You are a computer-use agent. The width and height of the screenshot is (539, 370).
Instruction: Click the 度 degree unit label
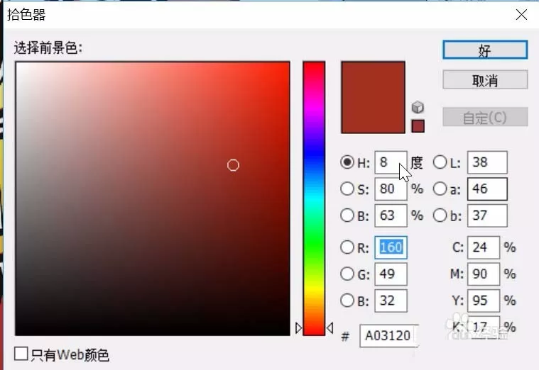(417, 162)
